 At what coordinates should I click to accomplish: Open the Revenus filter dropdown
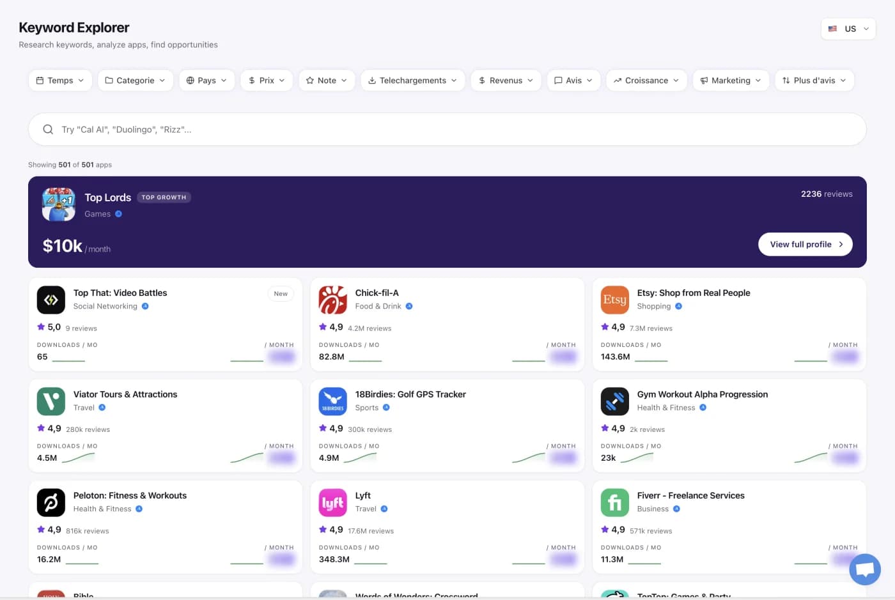coord(506,81)
